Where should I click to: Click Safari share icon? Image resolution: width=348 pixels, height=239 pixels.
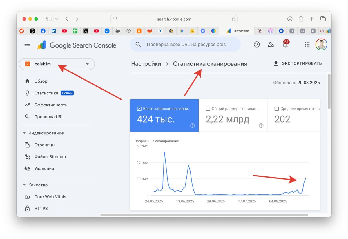pyautogui.click(x=301, y=19)
